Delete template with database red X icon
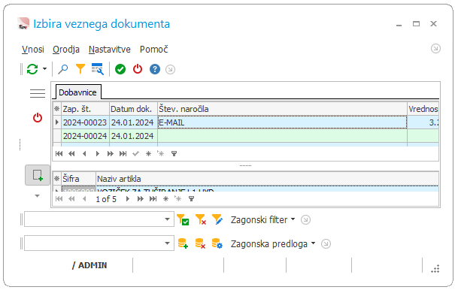The height and width of the screenshot is (290, 455). 200,243
